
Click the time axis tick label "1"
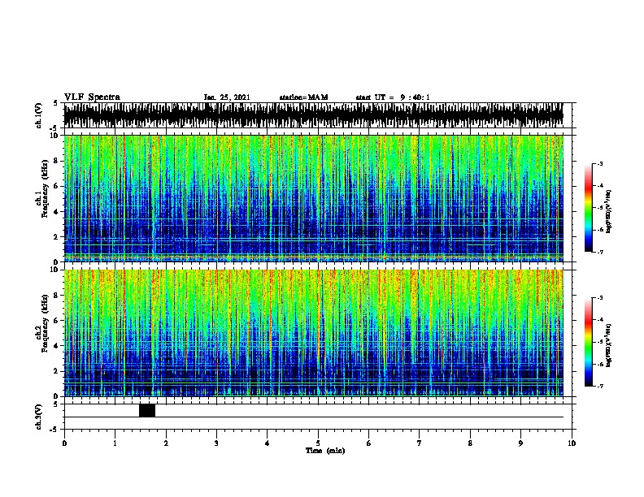[x=115, y=443]
